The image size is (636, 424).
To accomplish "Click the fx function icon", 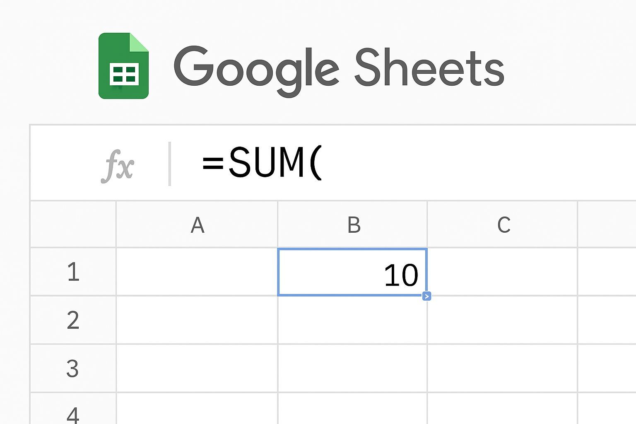I will click(118, 165).
